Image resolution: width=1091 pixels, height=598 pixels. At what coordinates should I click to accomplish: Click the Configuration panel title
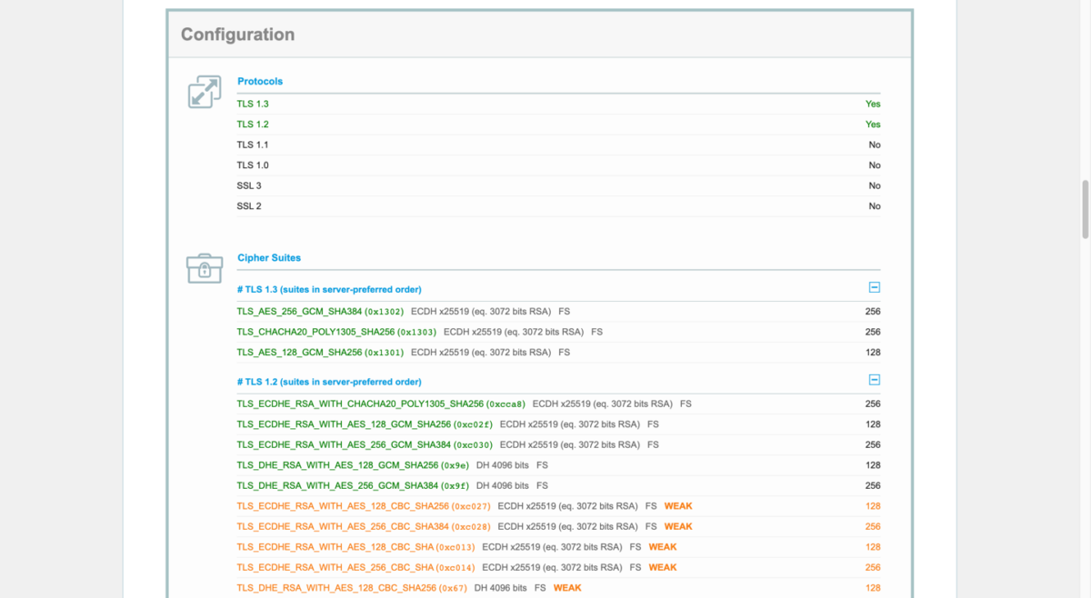coord(237,35)
